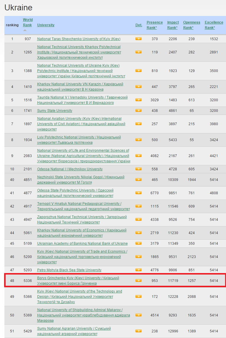
Task: Open Lviv Polytechnic National University link
Action: tap(79, 140)
